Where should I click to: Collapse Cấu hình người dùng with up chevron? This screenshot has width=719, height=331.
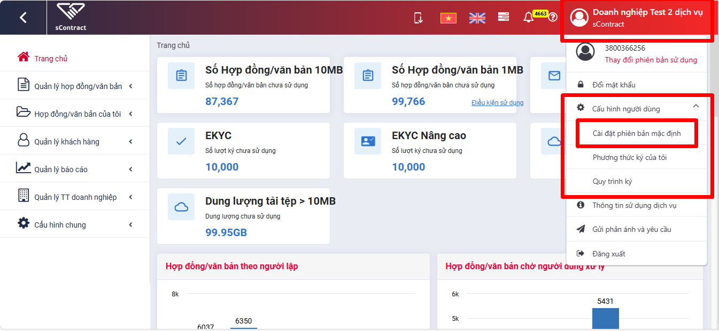tap(695, 106)
